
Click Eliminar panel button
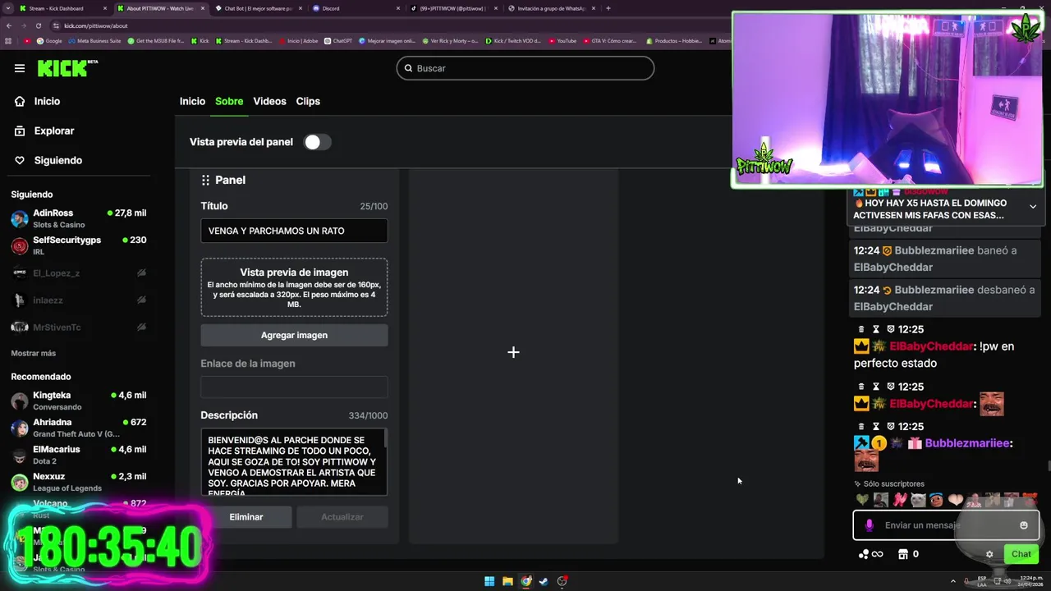pyautogui.click(x=246, y=517)
